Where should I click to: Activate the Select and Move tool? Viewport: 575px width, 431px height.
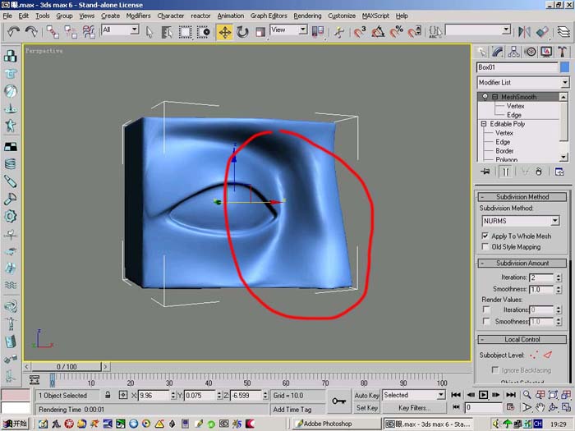224,32
